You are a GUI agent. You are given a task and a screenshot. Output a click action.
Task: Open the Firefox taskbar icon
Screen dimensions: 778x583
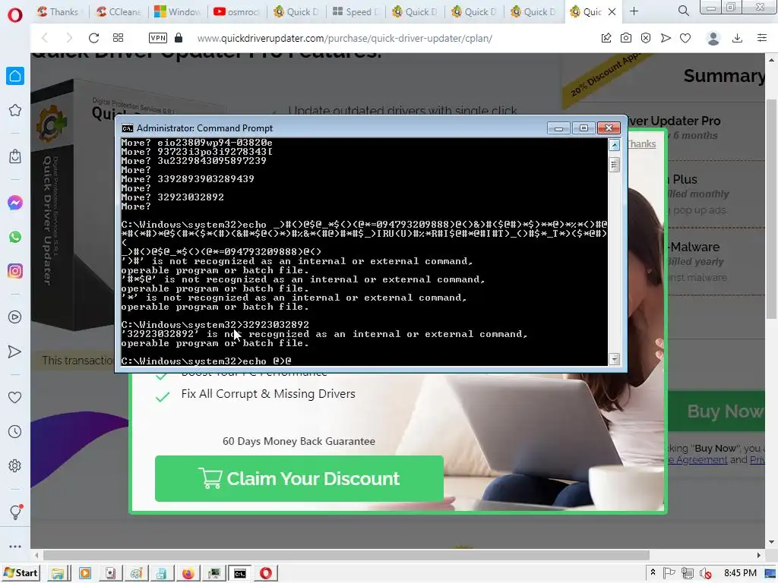pyautogui.click(x=188, y=574)
